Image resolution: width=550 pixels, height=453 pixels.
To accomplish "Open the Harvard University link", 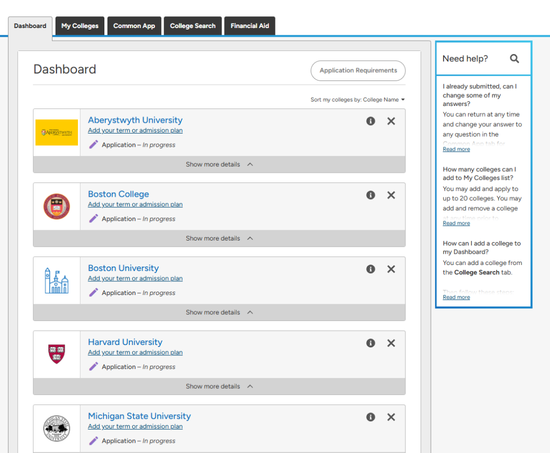I will (x=125, y=342).
